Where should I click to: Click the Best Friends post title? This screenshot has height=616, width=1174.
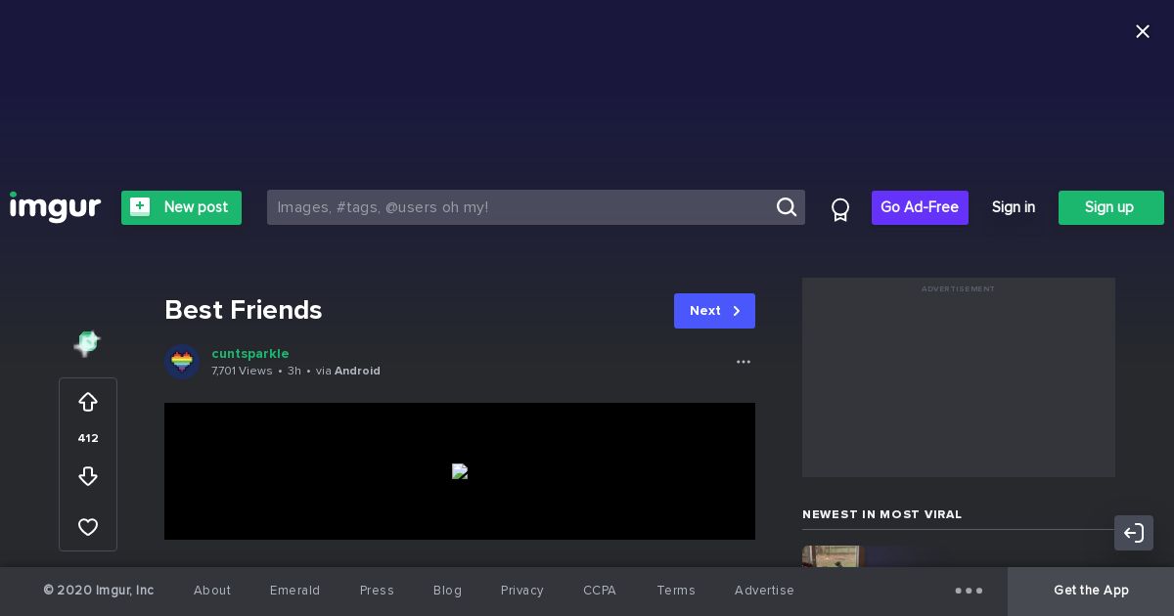tap(244, 310)
